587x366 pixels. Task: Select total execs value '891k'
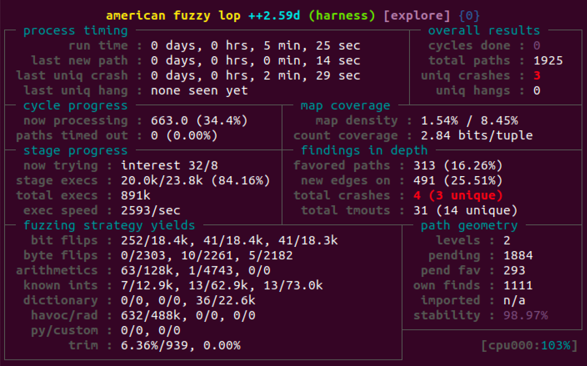[136, 195]
